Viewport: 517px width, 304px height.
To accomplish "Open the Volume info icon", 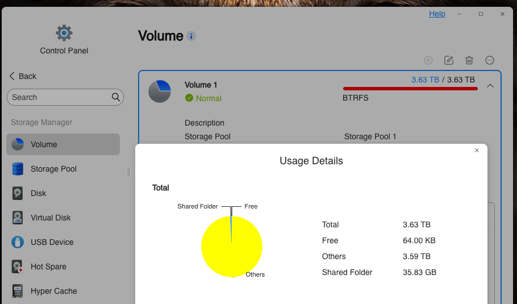I will pos(191,36).
